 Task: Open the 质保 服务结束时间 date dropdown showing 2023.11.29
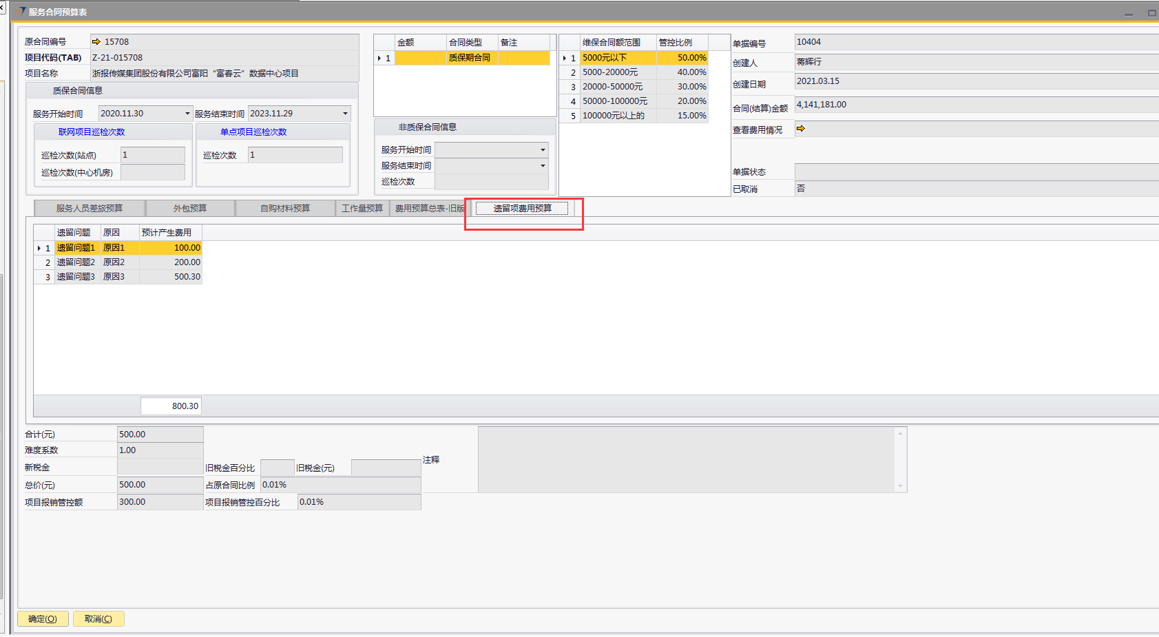coord(345,114)
